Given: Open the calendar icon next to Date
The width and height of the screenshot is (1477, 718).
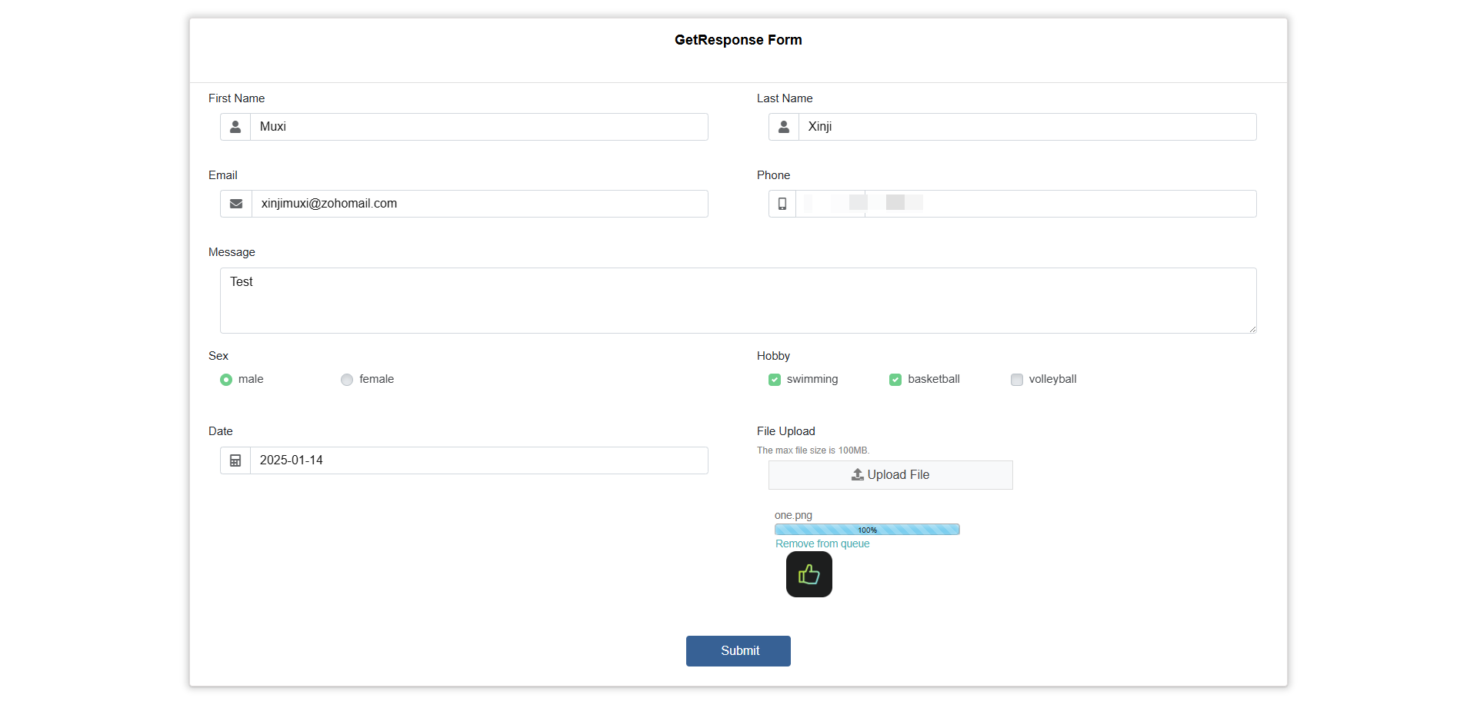Looking at the screenshot, I should pyautogui.click(x=235, y=460).
